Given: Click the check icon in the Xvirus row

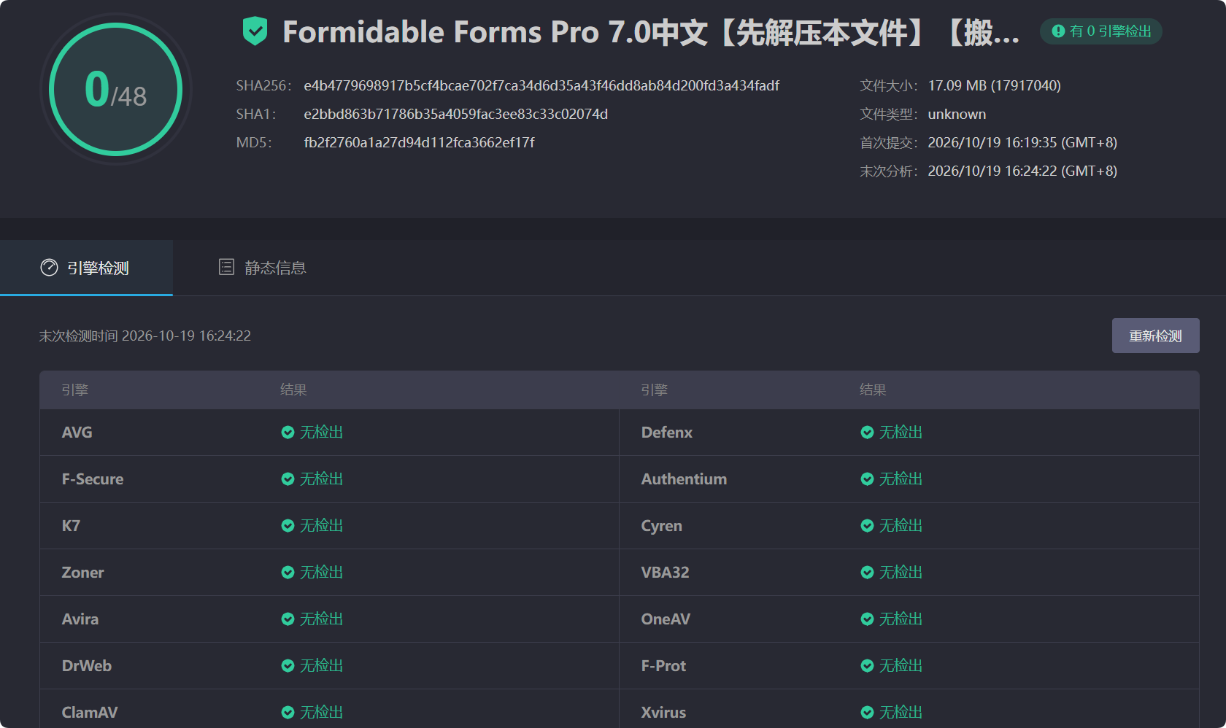Looking at the screenshot, I should pos(867,713).
